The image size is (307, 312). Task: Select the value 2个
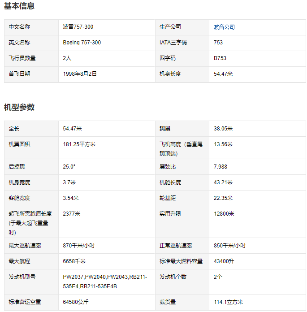pyautogui.click(x=218, y=277)
